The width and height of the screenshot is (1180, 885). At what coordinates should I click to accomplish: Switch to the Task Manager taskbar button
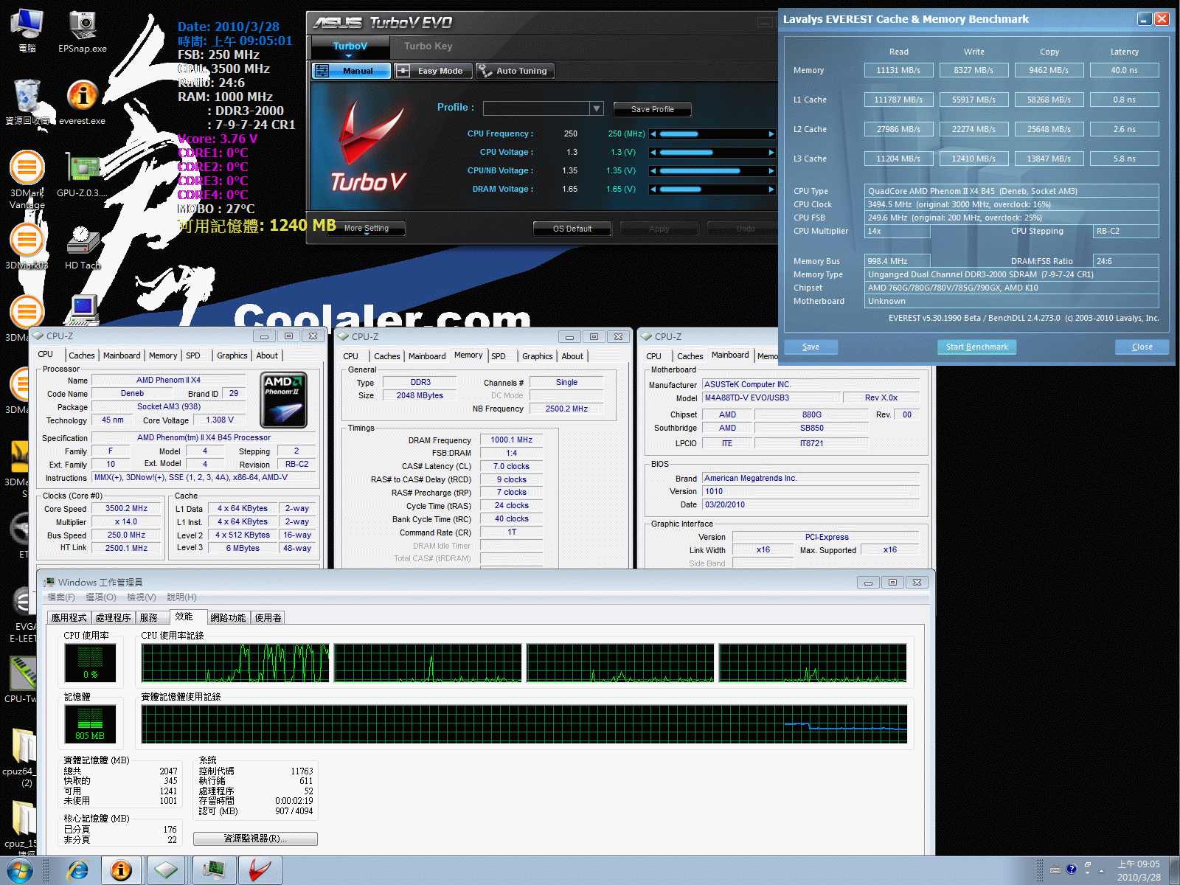(214, 871)
